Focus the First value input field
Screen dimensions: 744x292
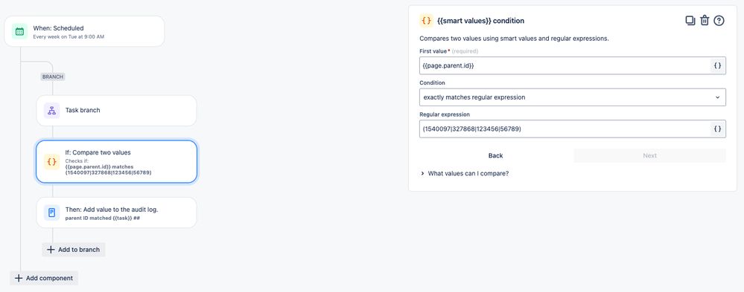565,66
